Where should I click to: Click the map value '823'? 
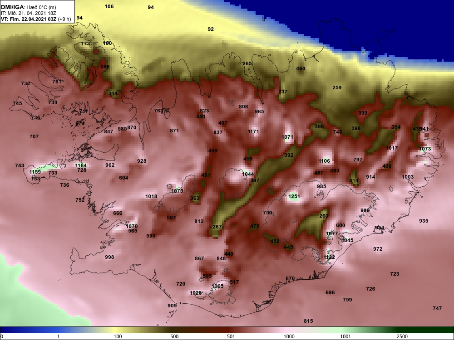pyautogui.click(x=204, y=111)
